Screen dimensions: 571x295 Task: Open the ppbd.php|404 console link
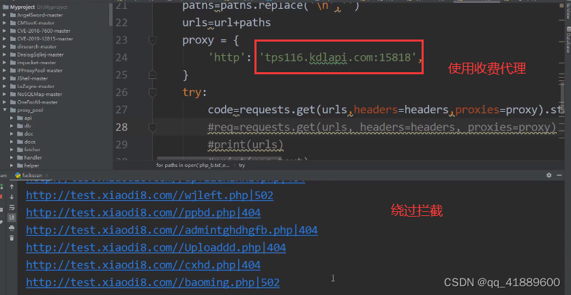(143, 213)
